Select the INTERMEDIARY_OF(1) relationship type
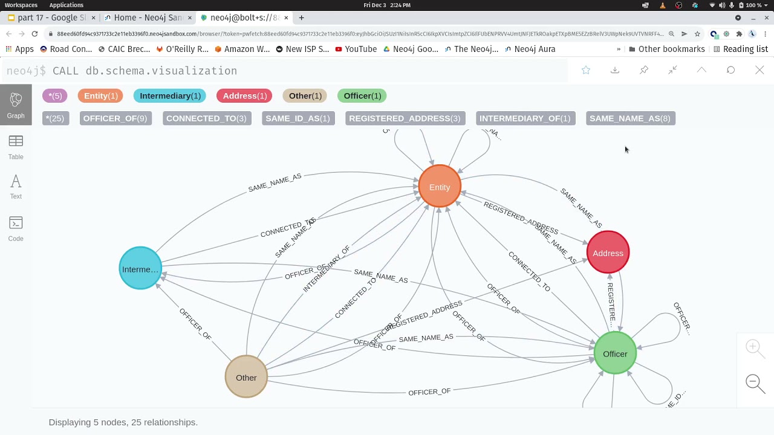Screen dimensions: 774x435 coord(525,118)
